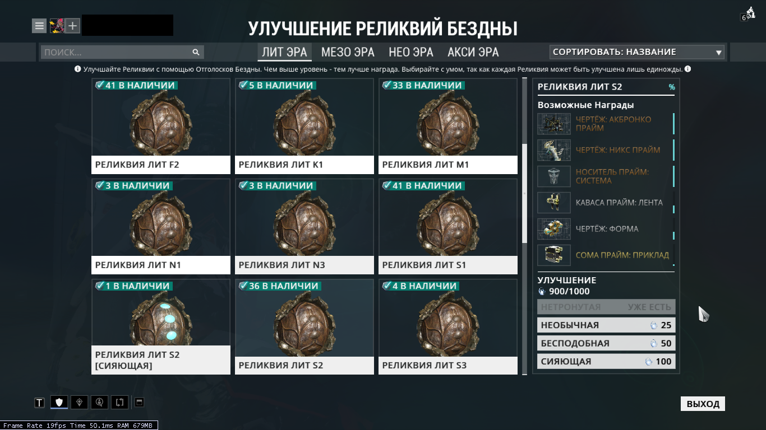Switch to the Акси Эра tab
Screen dimensions: 766x430
coord(473,52)
